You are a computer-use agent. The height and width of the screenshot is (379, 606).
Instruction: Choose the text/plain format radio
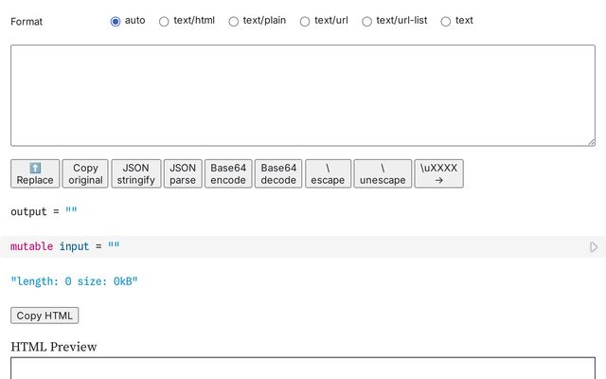(x=234, y=21)
